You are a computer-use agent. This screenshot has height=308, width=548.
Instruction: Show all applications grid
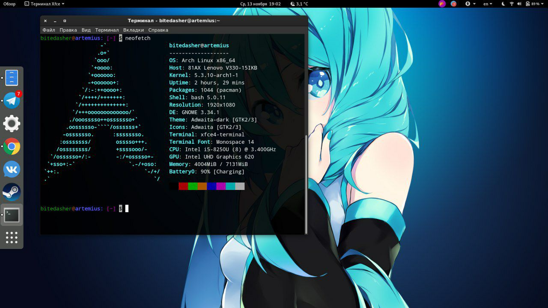[12, 237]
